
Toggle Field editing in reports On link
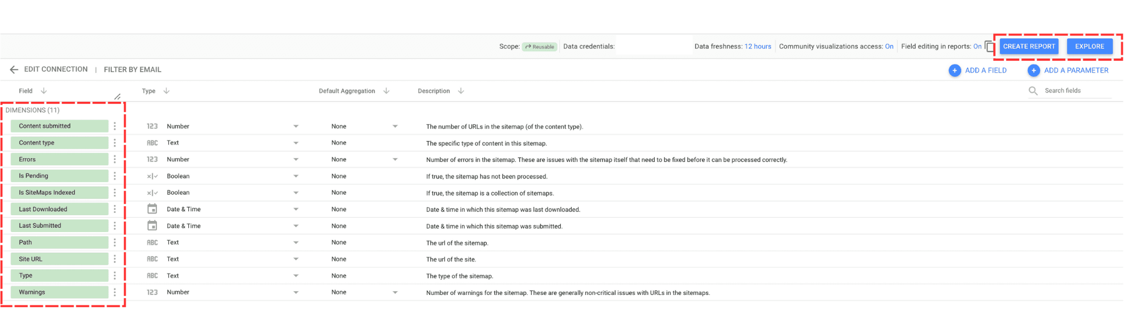pyautogui.click(x=977, y=47)
